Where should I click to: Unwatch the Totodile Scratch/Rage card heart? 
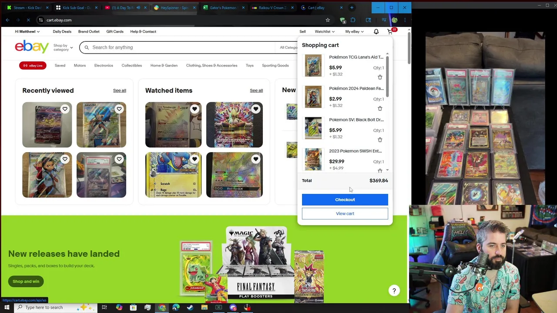tap(195, 159)
